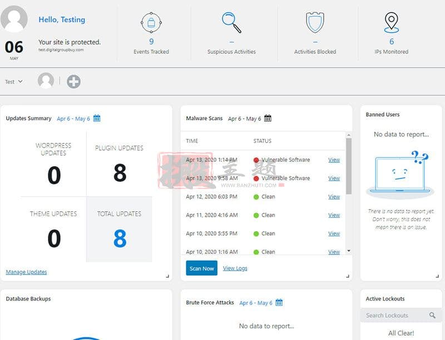View the Apr 10, 2020 1:16 AM scan
445x340 pixels.
[x=334, y=252]
